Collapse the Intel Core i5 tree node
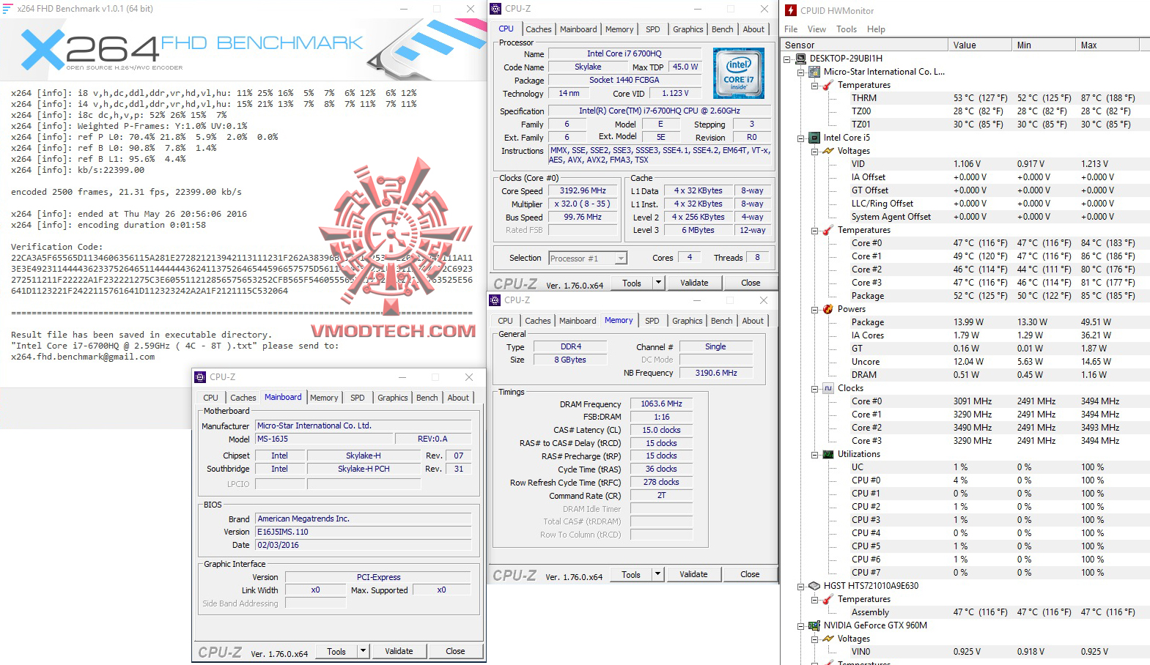Viewport: 1150px width, 665px height. coord(801,138)
